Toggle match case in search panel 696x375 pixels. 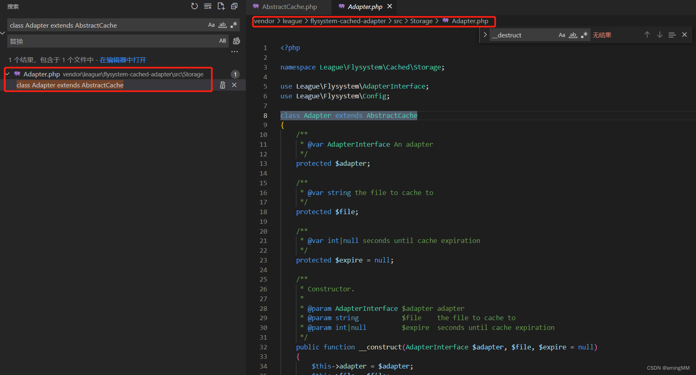211,25
